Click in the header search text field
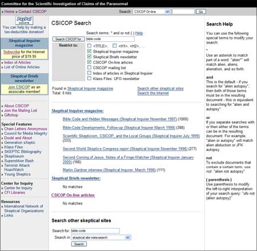Image resolution: width=257 pixels, height=251 pixels. 183,11
